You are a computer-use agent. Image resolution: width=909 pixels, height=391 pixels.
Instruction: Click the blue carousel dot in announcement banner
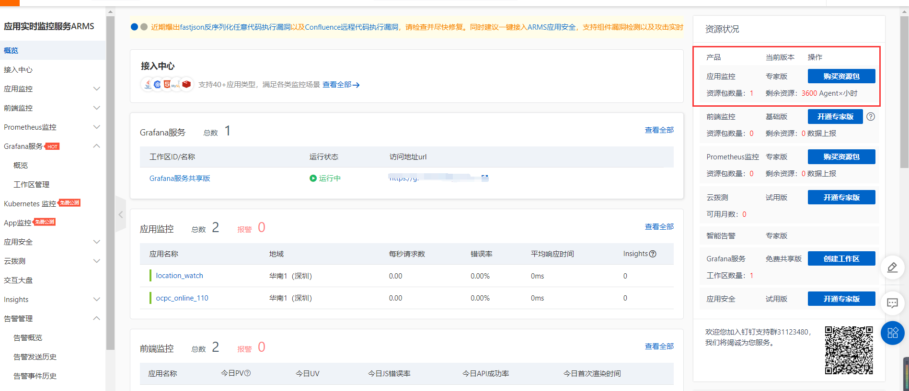pyautogui.click(x=135, y=27)
